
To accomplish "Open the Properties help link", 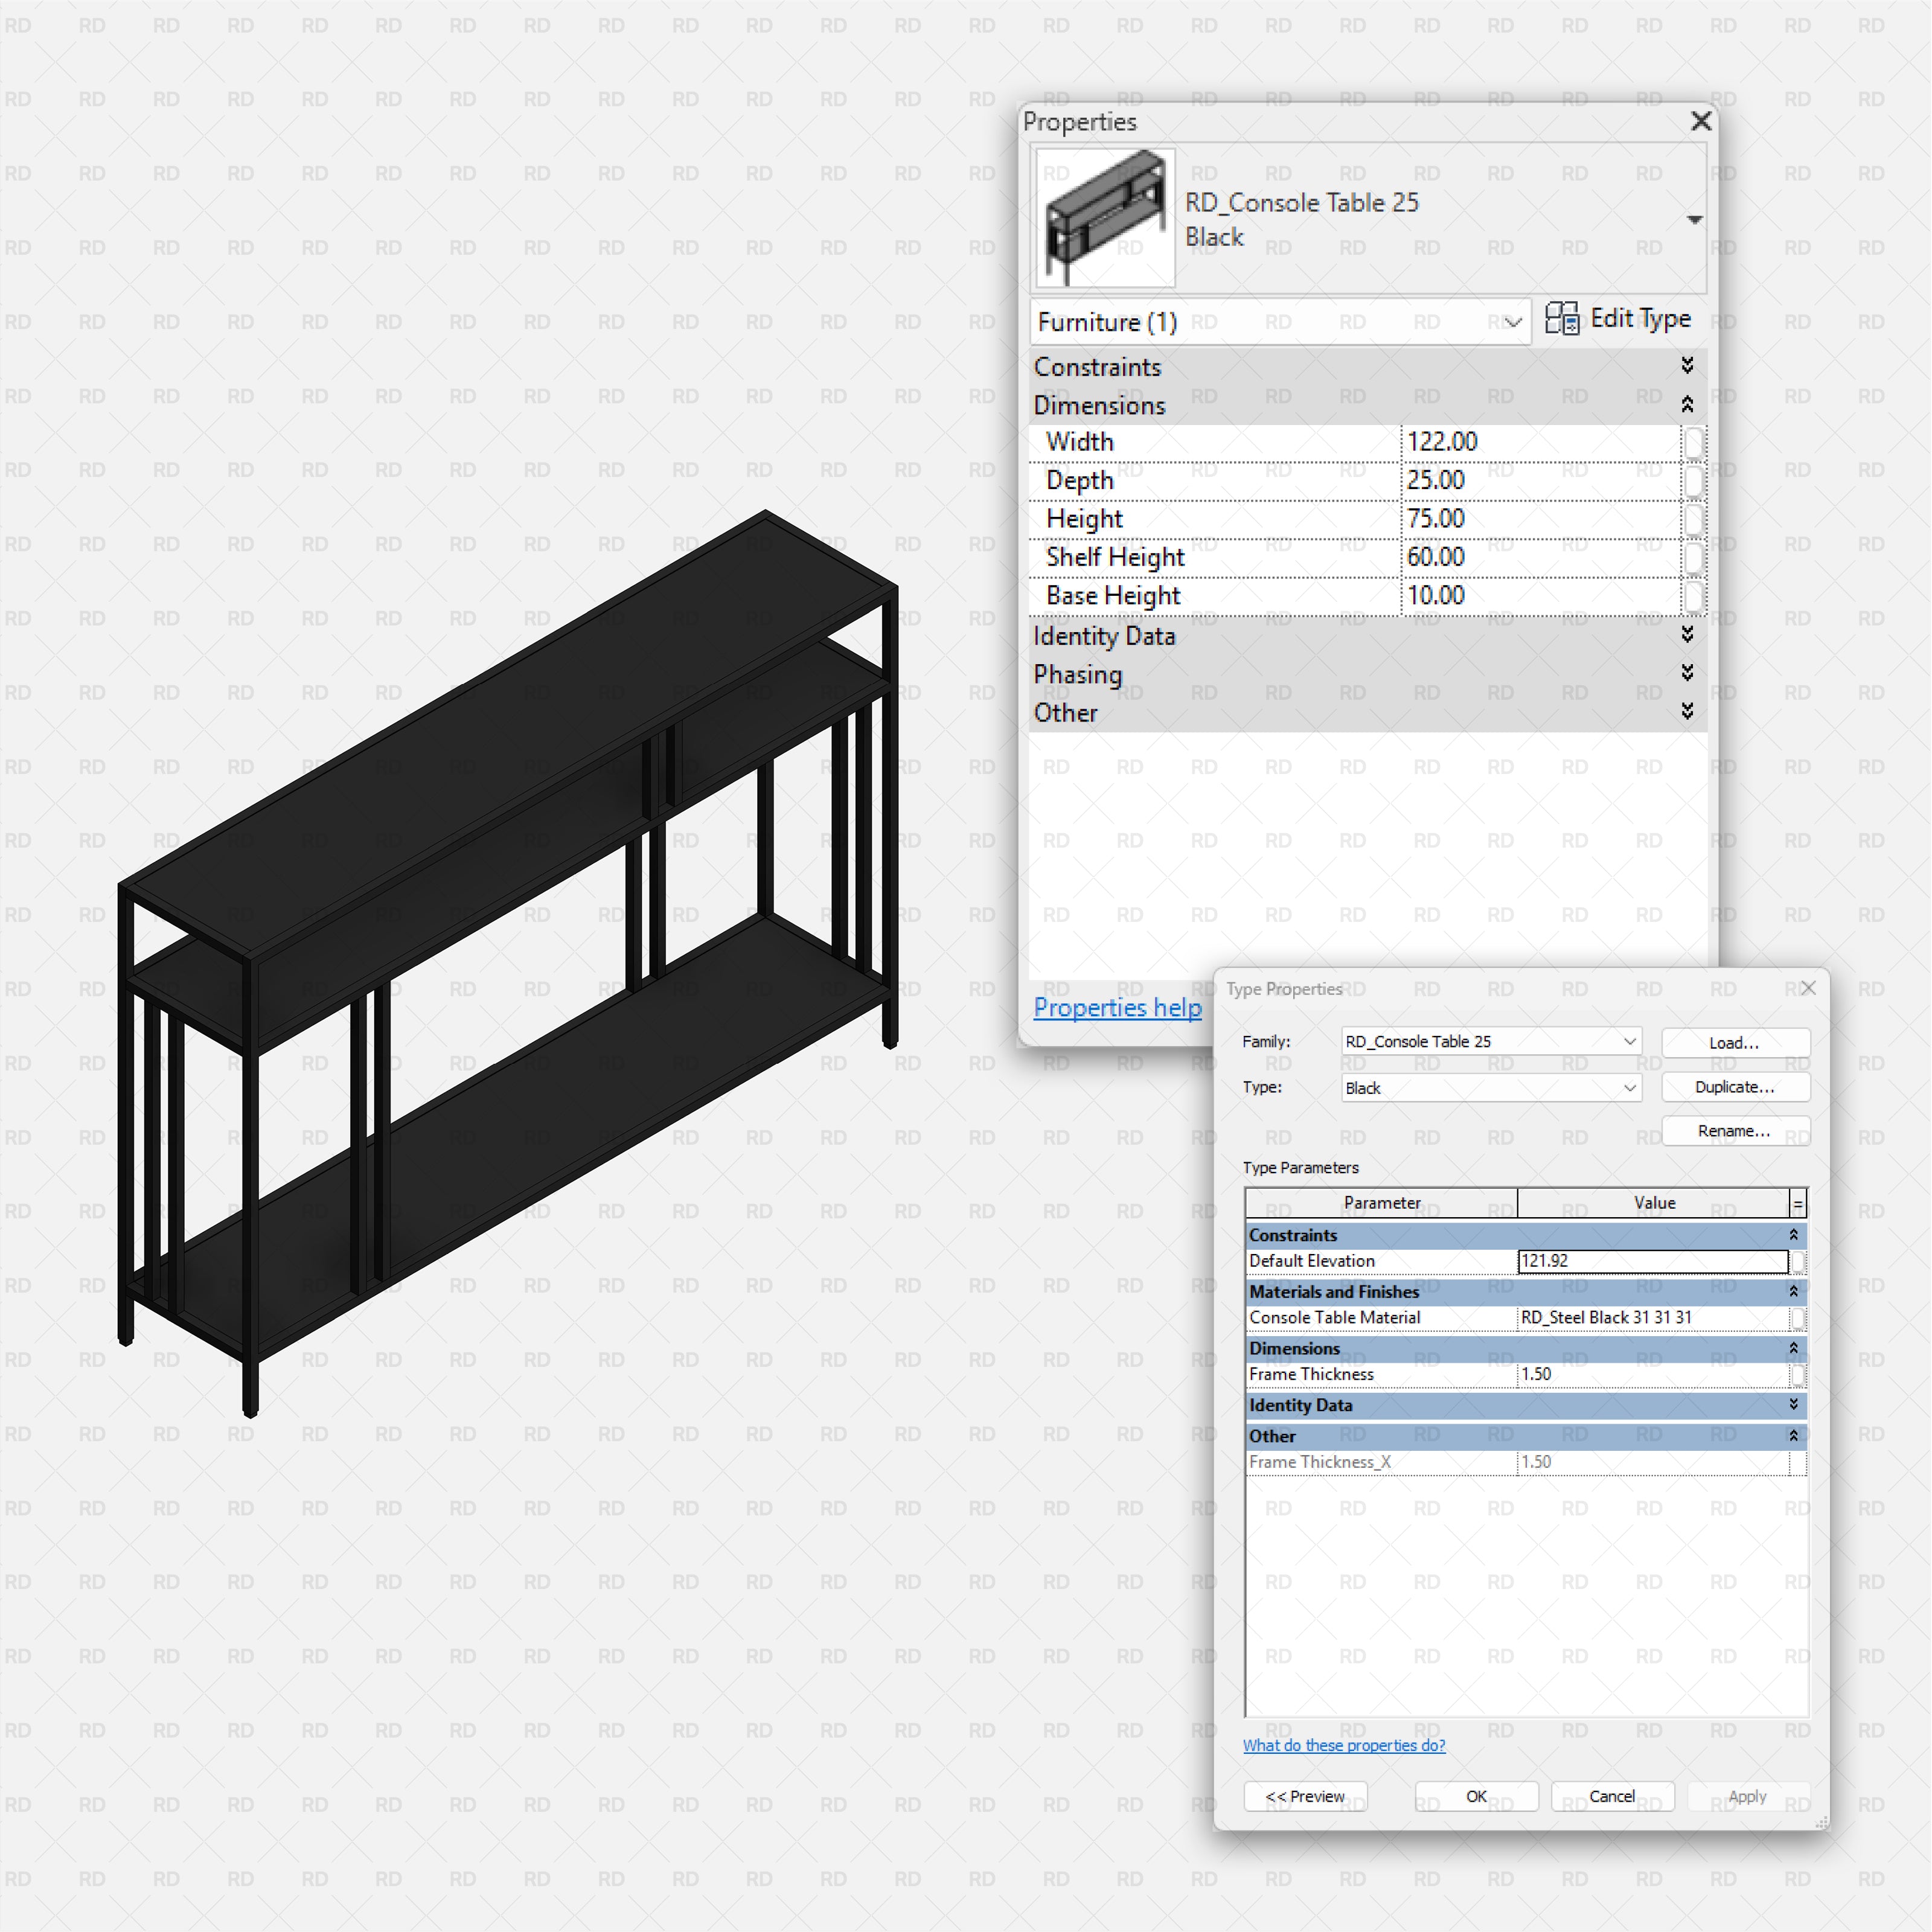I will click(1117, 1008).
